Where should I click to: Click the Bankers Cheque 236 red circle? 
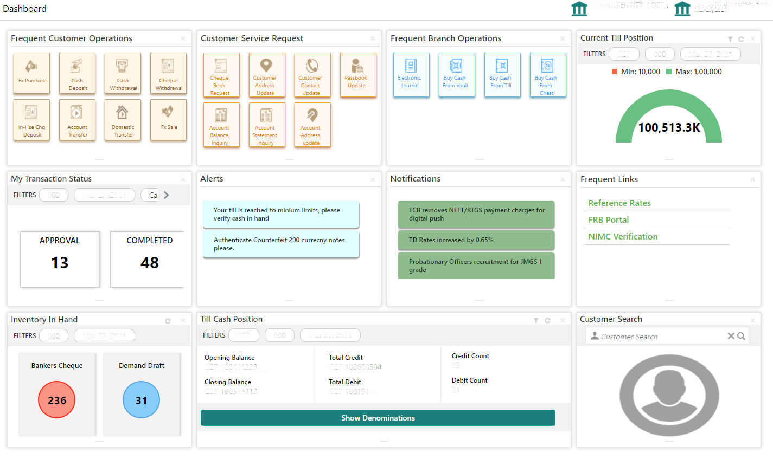click(x=57, y=400)
